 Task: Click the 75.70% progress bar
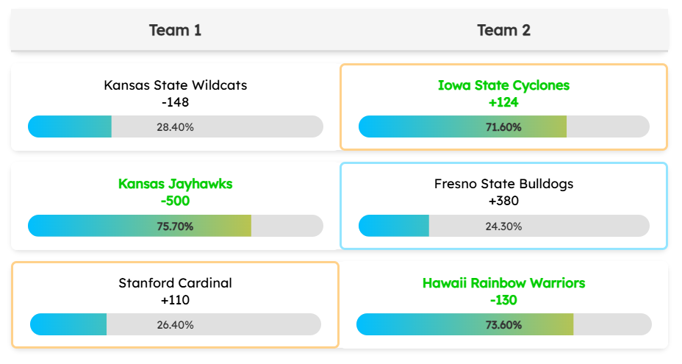(175, 226)
